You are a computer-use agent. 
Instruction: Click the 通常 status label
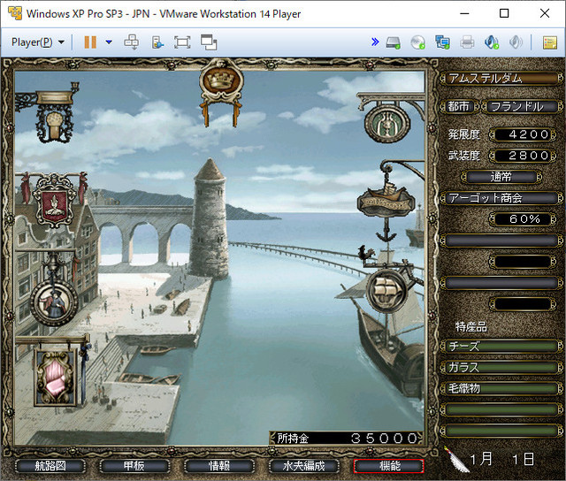click(x=501, y=177)
